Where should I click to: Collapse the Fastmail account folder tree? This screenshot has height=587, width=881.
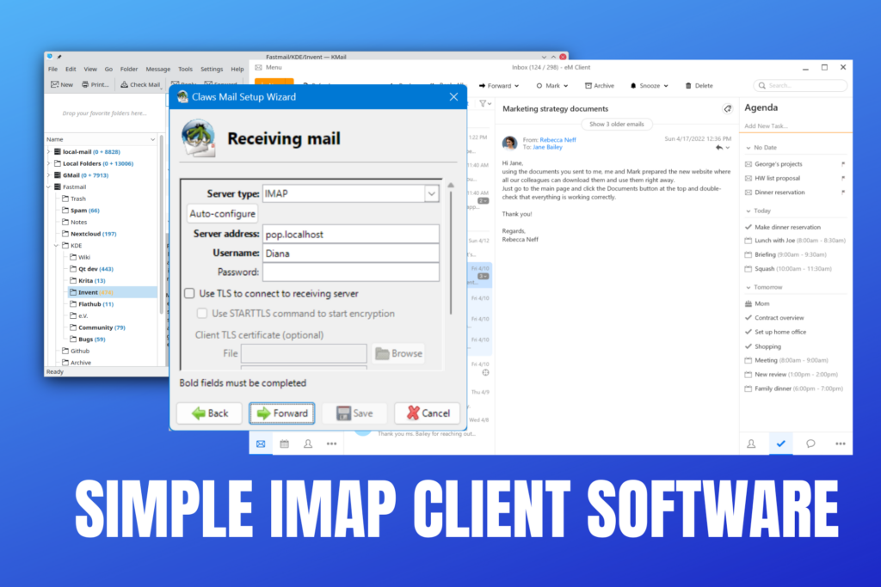tap(48, 186)
